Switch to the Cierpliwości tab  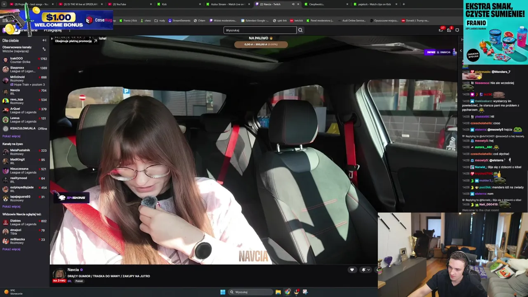[325, 4]
